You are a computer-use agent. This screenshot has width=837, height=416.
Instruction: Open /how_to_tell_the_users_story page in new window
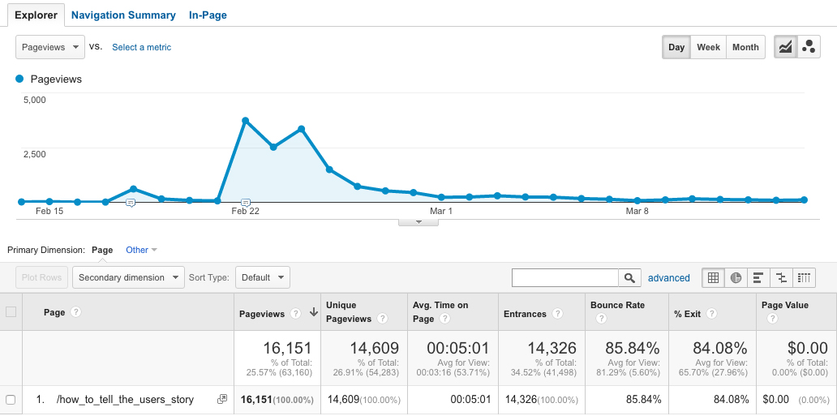[222, 400]
